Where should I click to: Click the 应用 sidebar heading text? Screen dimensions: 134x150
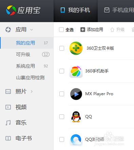point(21,30)
